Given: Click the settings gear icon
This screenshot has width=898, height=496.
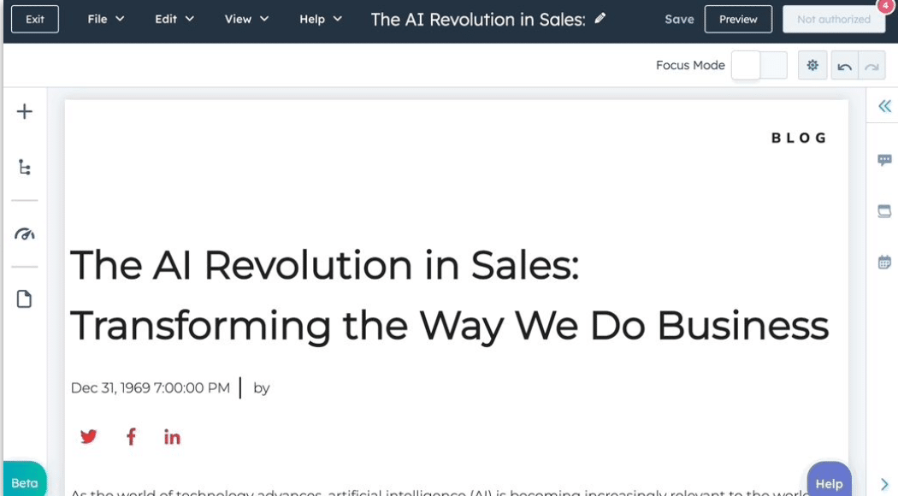Looking at the screenshot, I should pos(812,65).
